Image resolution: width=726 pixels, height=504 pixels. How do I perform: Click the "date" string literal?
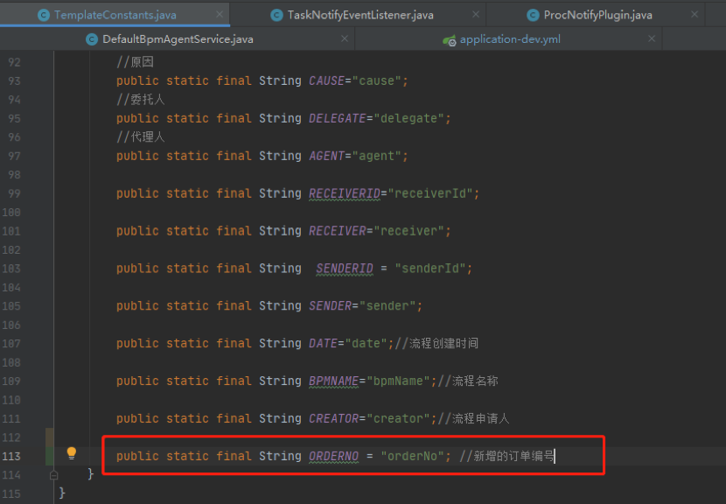tap(366, 343)
